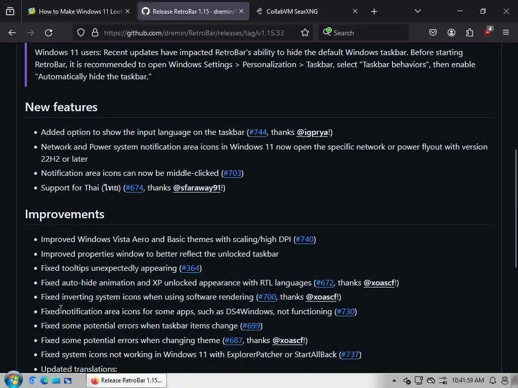Viewport: 518px width, 388px height.
Task: Open issue link #699
Action: (251, 326)
